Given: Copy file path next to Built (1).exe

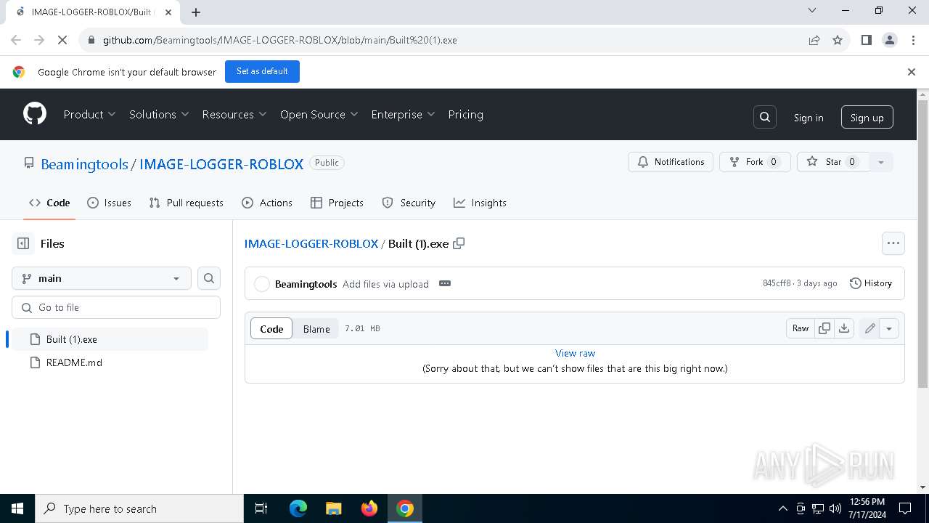Looking at the screenshot, I should coord(459,243).
